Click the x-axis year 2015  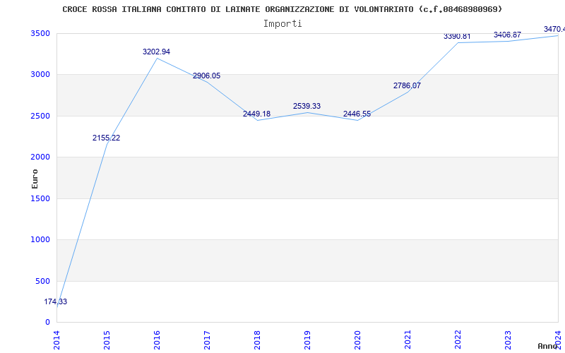tap(107, 340)
